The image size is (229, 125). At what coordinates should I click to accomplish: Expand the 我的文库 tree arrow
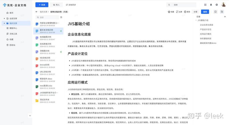(x=4, y=23)
